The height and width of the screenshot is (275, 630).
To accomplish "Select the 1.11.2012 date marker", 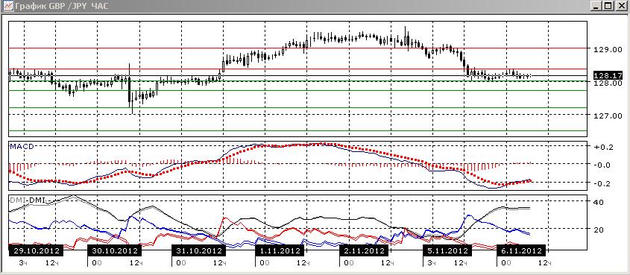I will [x=280, y=251].
